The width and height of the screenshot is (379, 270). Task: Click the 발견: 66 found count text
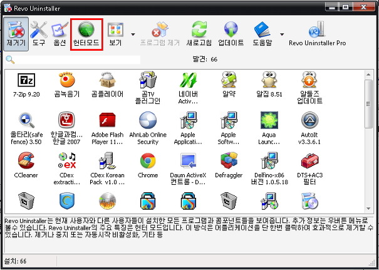[205, 60]
